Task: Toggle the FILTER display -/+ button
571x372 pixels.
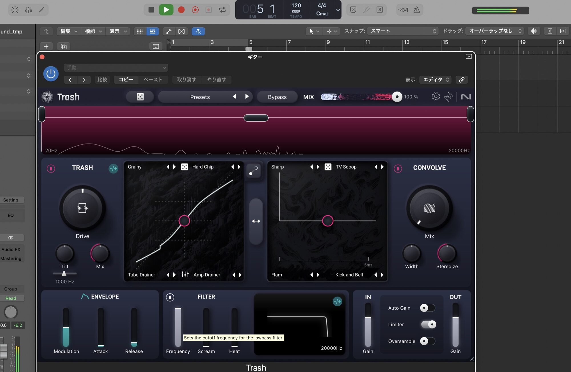Action: pyautogui.click(x=337, y=301)
